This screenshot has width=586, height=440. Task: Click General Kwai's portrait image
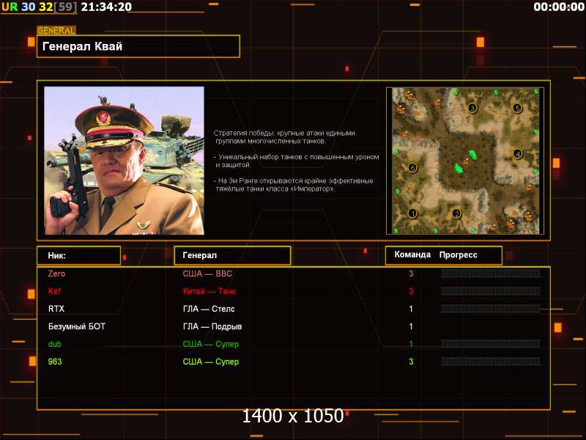124,161
